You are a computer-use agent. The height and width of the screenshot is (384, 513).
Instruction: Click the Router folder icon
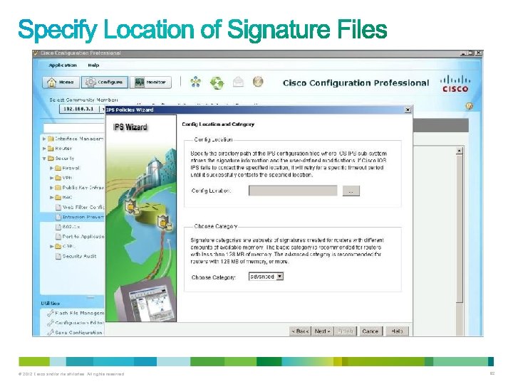pyautogui.click(x=51, y=149)
